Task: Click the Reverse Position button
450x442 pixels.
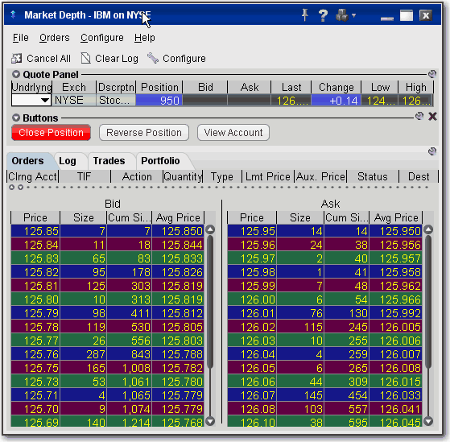Action: (x=144, y=133)
